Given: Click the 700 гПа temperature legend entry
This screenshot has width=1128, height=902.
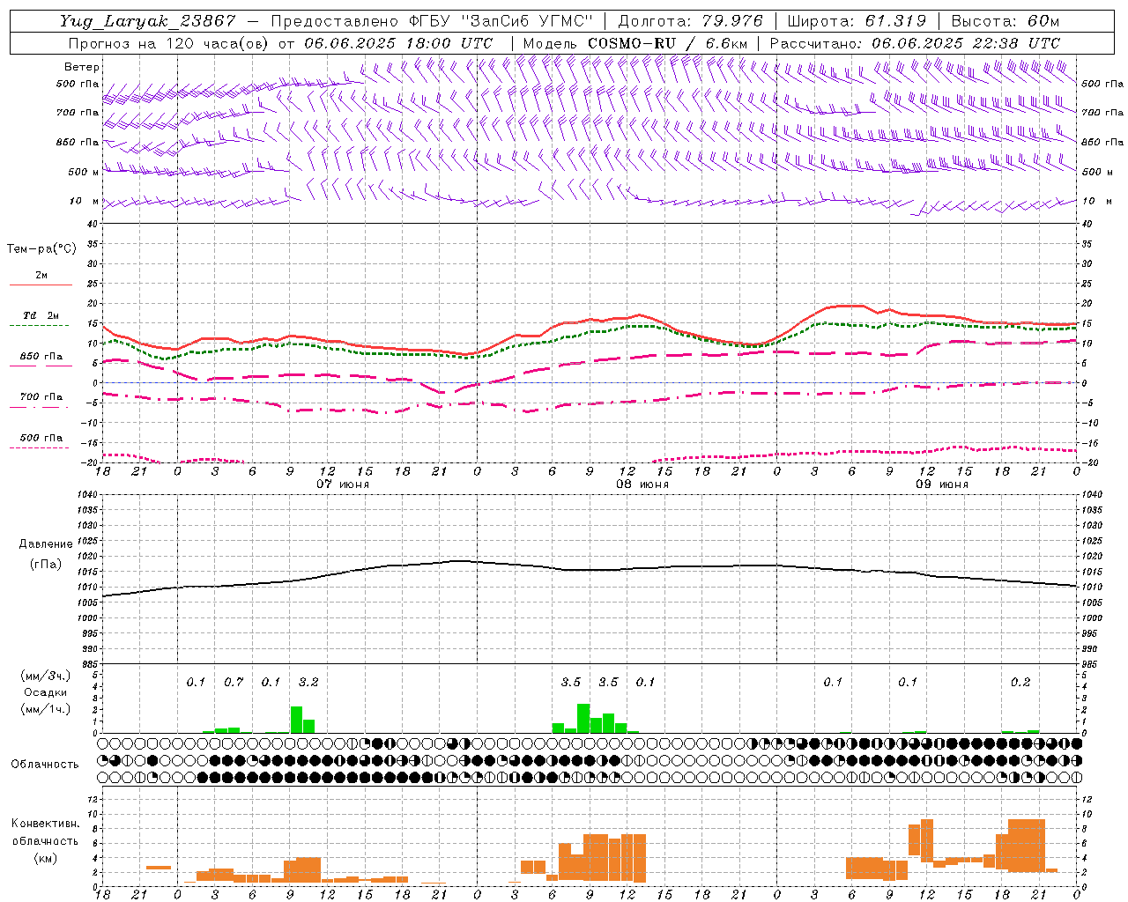Looking at the screenshot, I should [x=41, y=396].
